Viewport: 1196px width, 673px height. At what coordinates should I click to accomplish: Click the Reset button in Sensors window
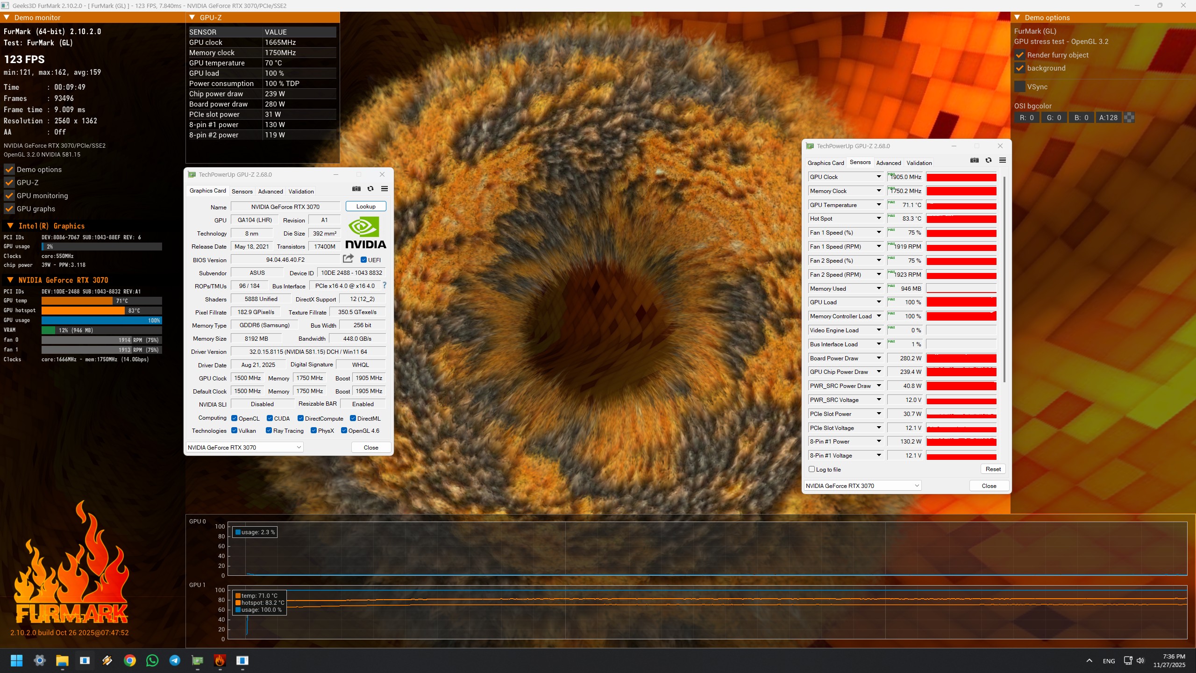tap(993, 469)
